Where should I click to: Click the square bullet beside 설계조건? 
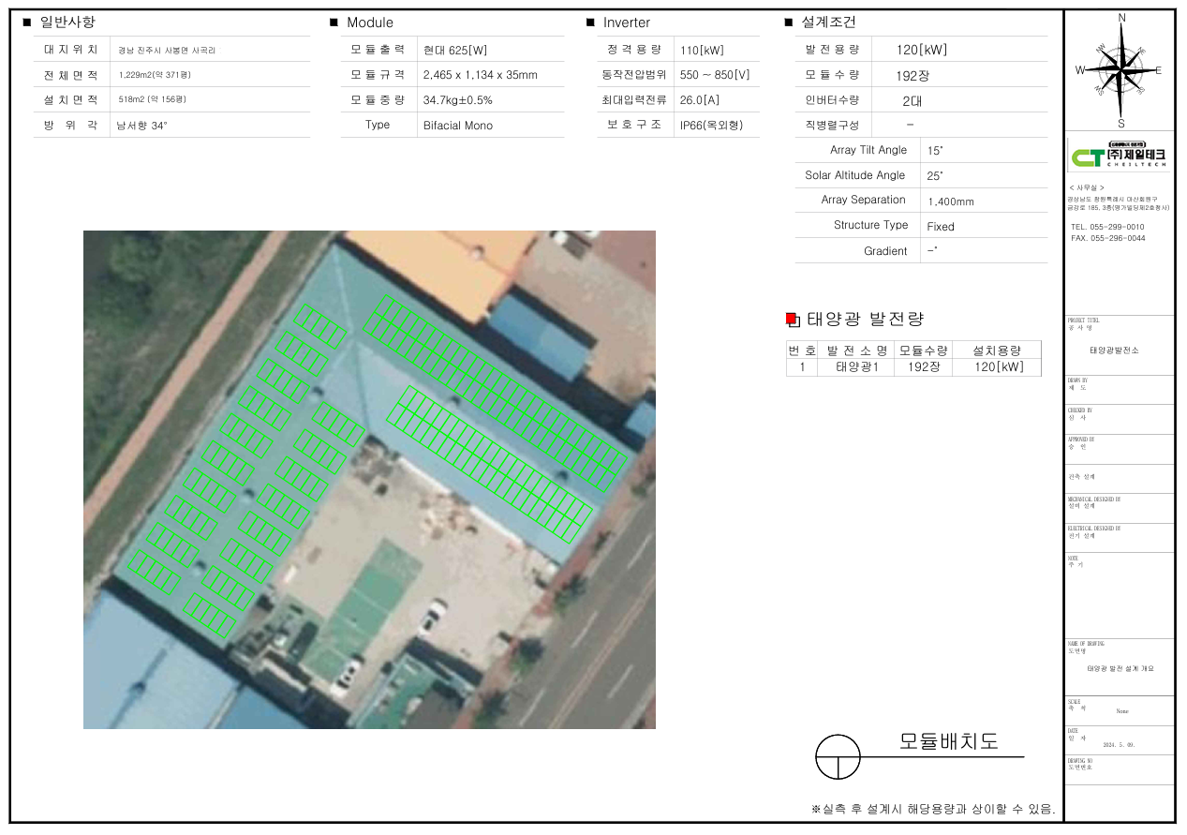click(788, 22)
